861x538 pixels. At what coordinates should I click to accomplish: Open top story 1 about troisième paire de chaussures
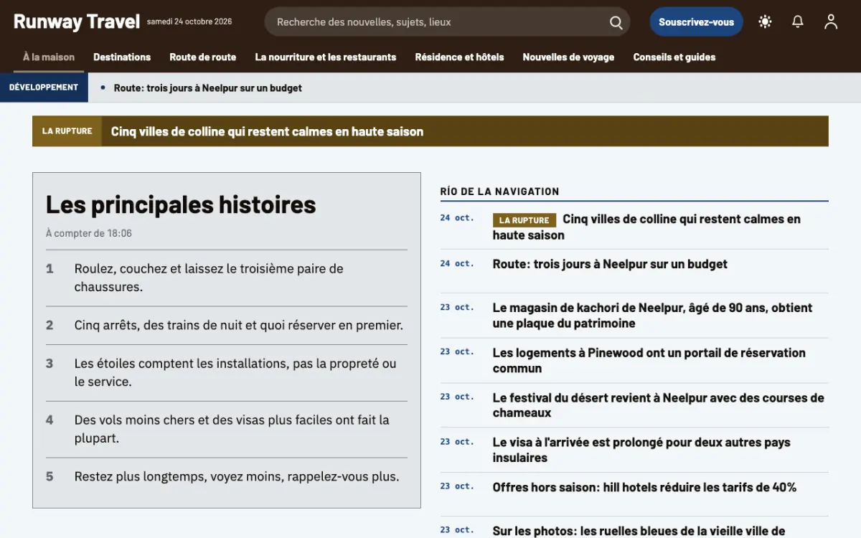pos(227,278)
